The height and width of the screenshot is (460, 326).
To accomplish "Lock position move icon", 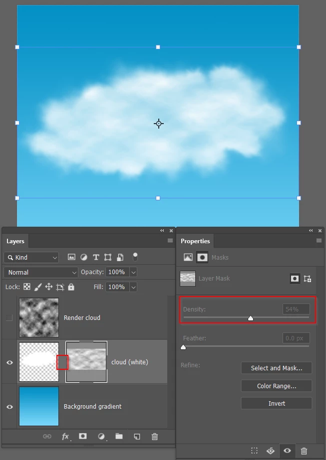I will [49, 287].
